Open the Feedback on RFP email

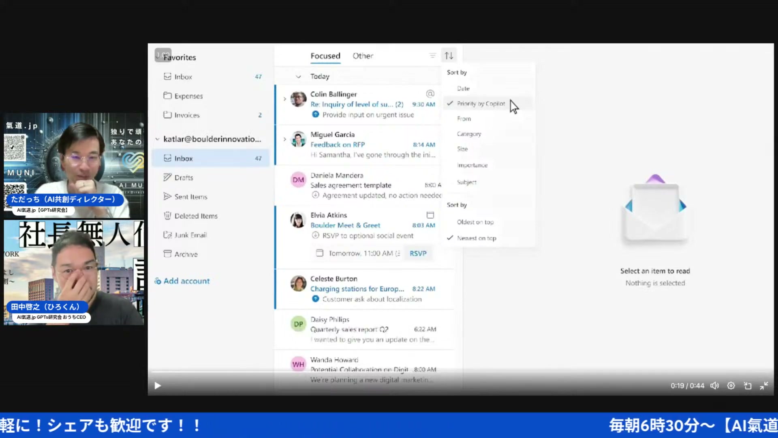tap(358, 145)
